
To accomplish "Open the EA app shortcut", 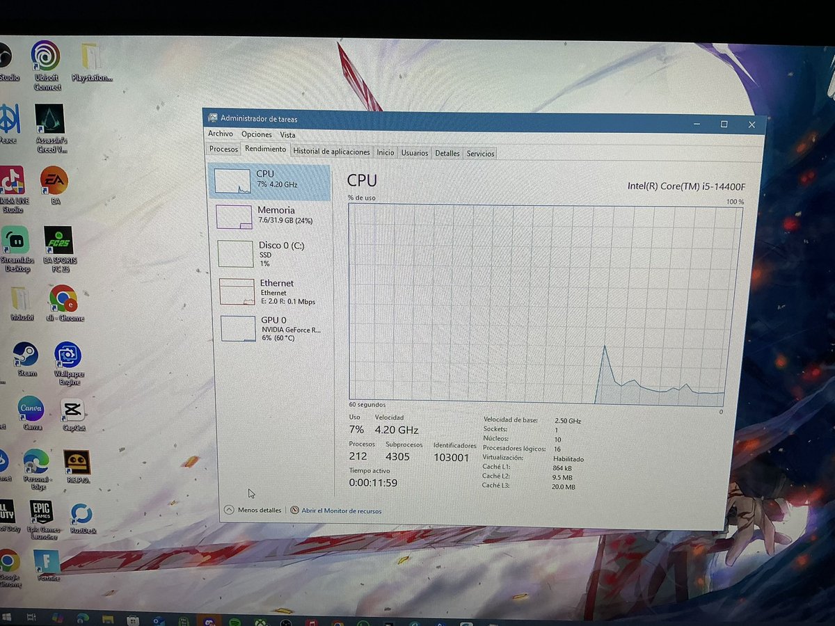I will coord(54,185).
